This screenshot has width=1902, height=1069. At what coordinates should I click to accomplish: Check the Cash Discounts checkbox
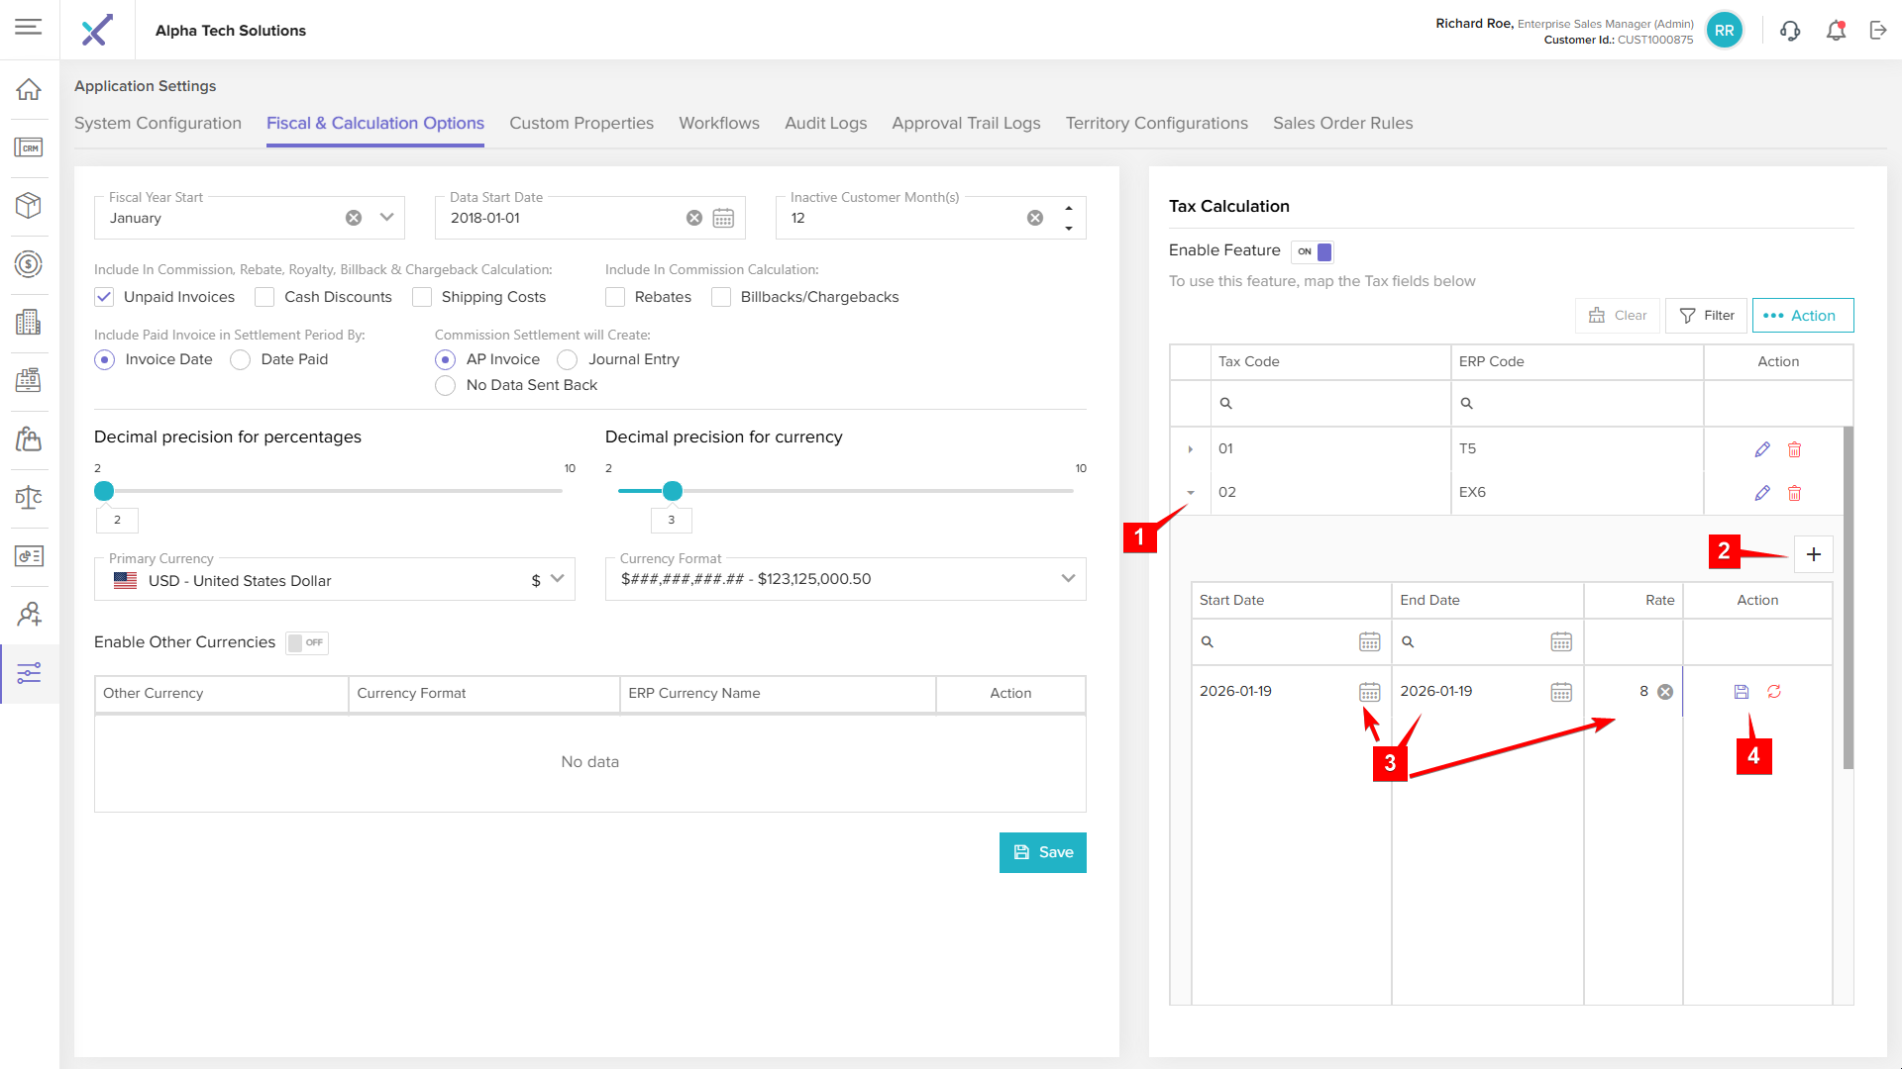tap(264, 297)
